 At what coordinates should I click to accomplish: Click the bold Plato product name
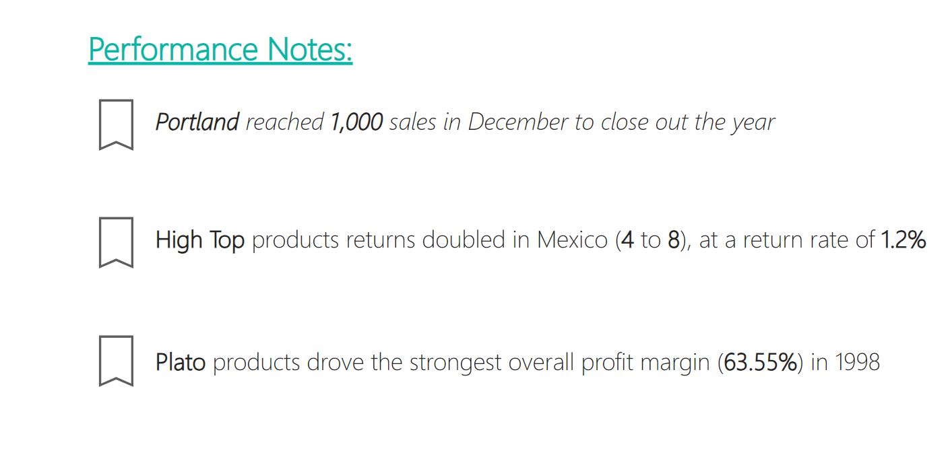point(181,363)
